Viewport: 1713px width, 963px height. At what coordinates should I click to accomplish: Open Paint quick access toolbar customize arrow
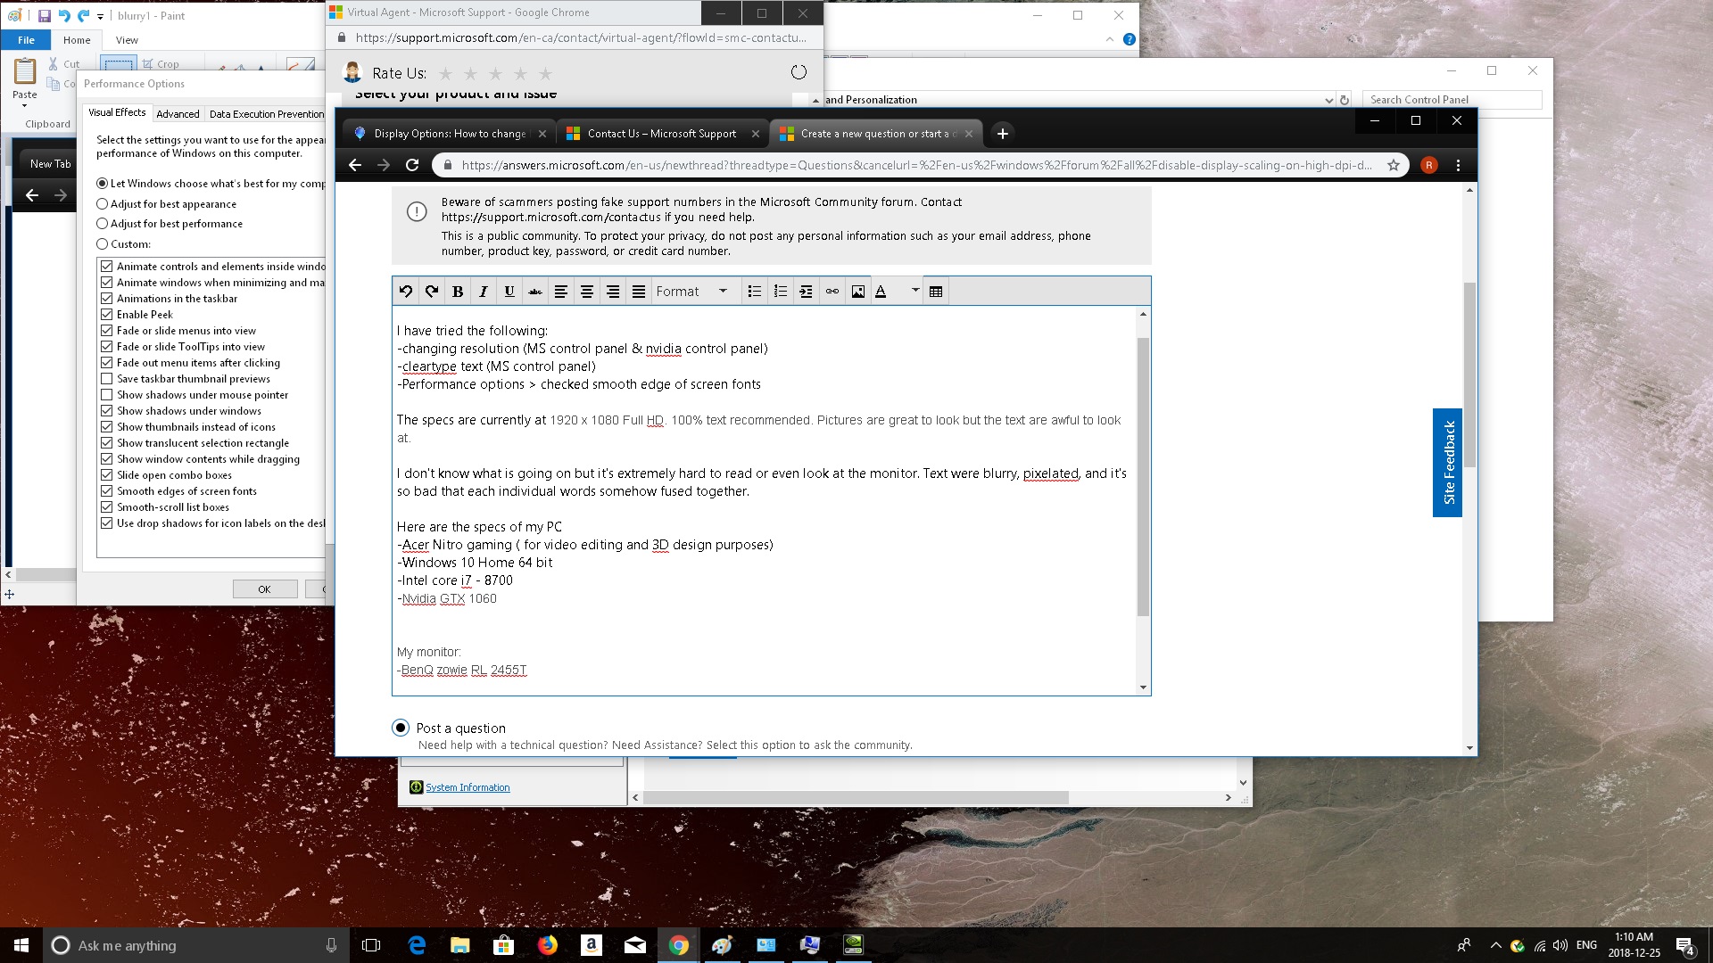click(x=101, y=16)
